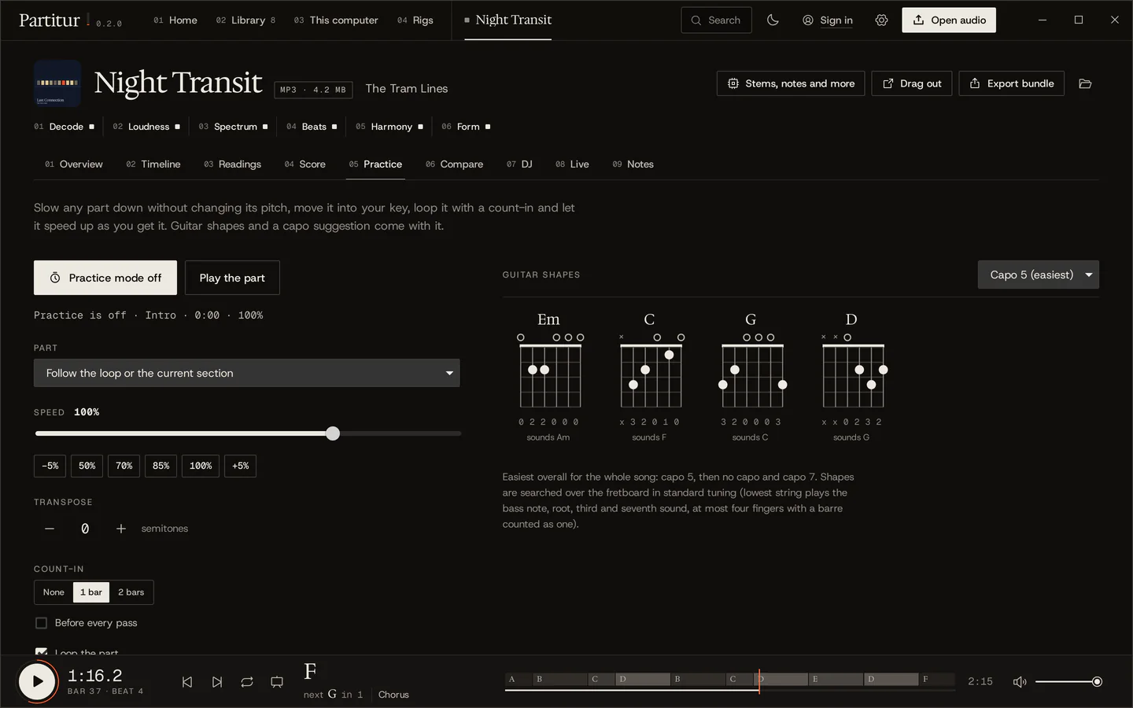Select None for count-in
Viewport: 1133px width, 708px height.
click(54, 592)
